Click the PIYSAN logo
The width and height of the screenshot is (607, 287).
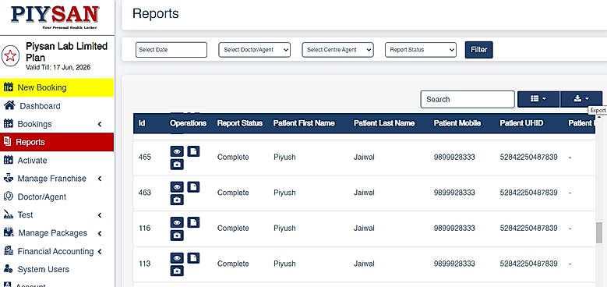pyautogui.click(x=55, y=16)
